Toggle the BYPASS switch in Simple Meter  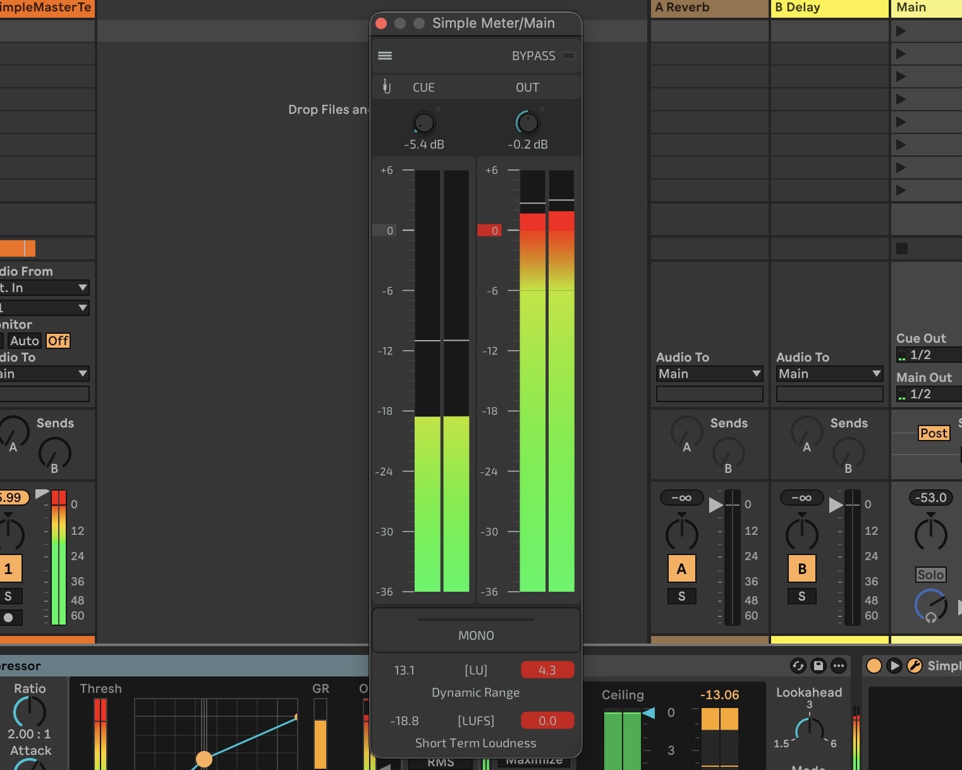[568, 56]
